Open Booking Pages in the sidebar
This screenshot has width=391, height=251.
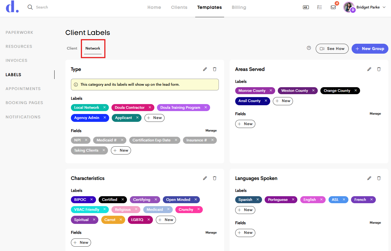click(24, 103)
